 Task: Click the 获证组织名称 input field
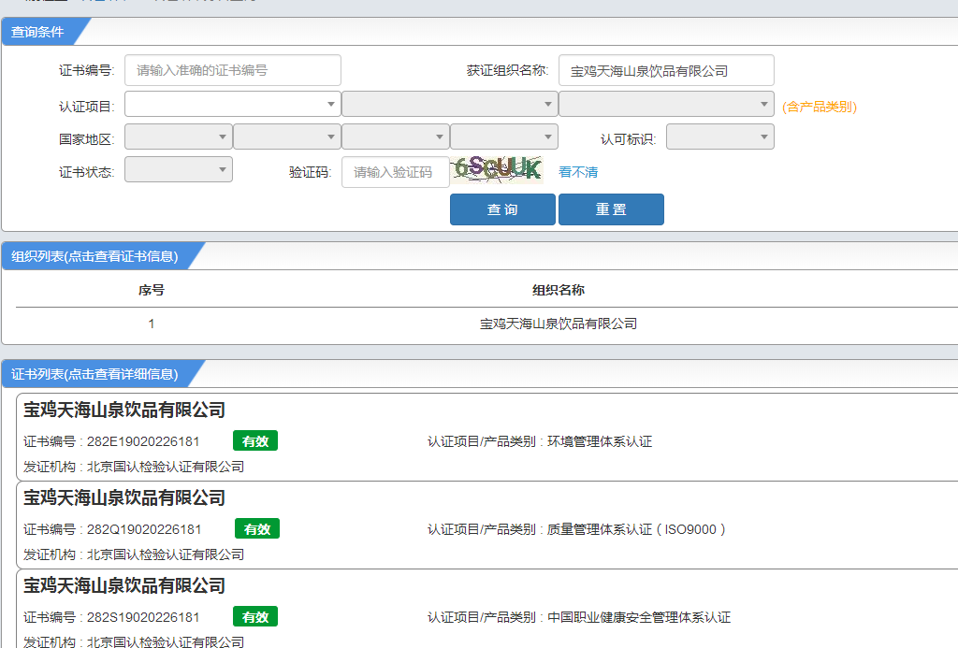(x=666, y=70)
